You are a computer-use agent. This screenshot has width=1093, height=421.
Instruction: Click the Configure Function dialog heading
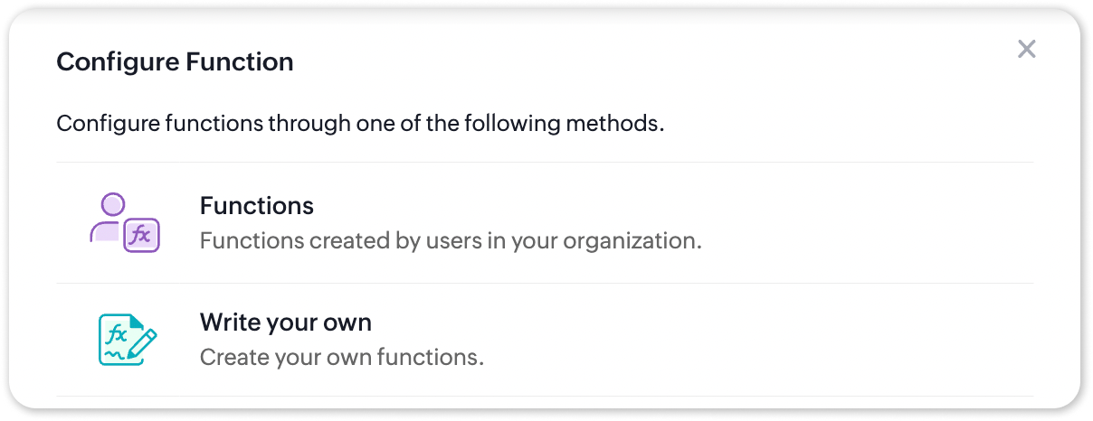point(175,62)
